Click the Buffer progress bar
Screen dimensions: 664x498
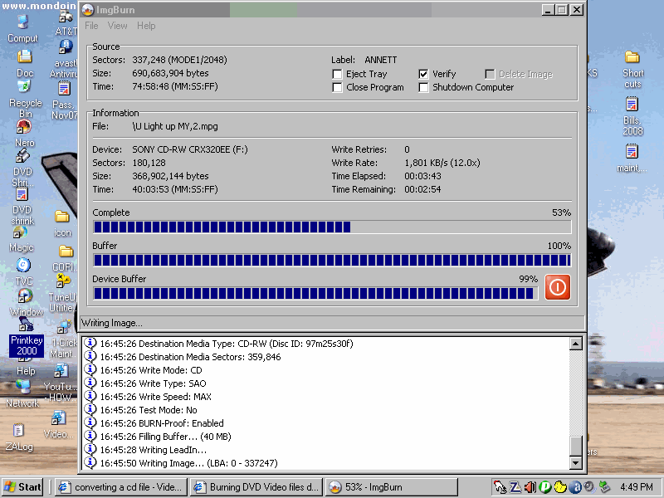(x=332, y=260)
